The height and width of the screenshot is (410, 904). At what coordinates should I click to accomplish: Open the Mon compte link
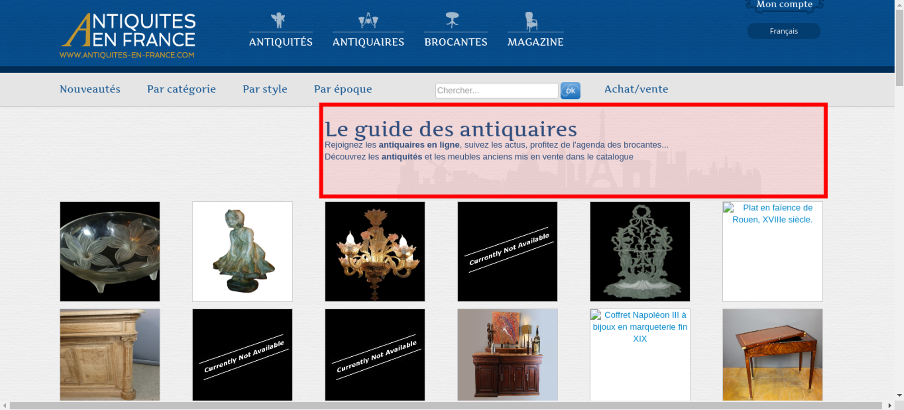pos(784,5)
